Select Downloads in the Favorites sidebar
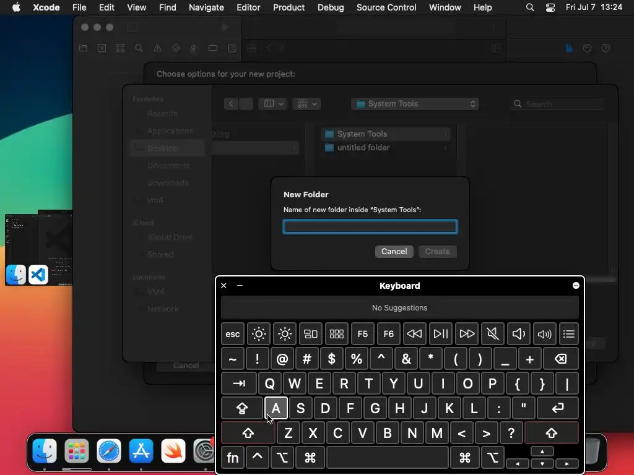 point(167,182)
